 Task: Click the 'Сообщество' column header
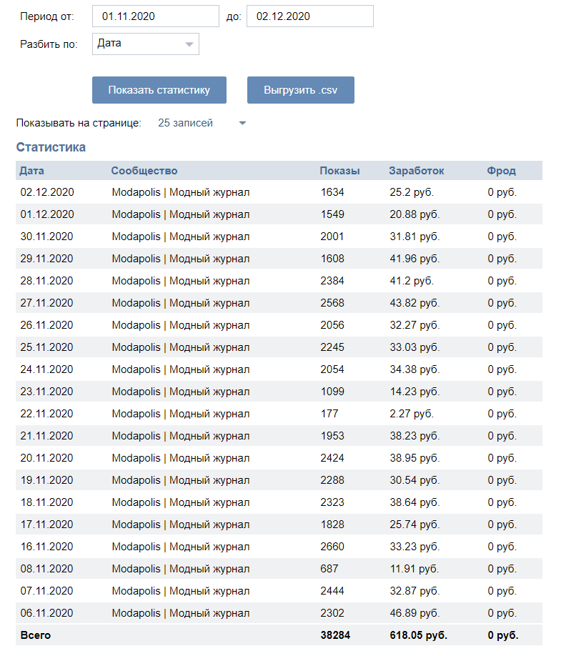click(144, 171)
